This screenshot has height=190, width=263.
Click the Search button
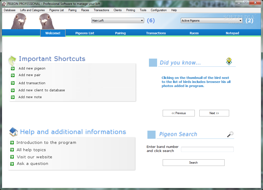click(193, 163)
